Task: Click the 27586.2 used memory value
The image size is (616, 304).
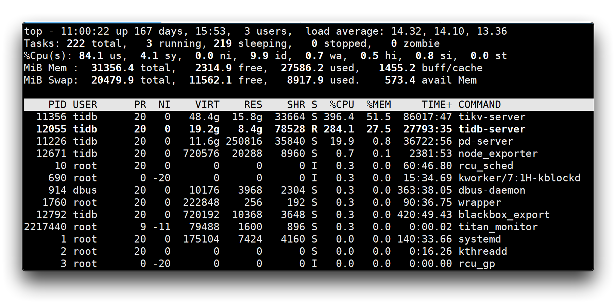Action: pos(302,68)
